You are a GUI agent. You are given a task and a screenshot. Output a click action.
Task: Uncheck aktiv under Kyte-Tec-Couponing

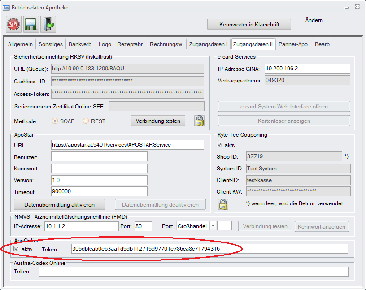pyautogui.click(x=219, y=145)
